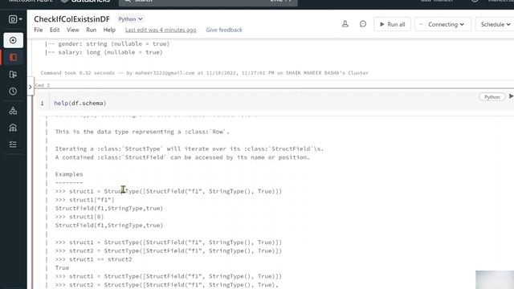514x289 pixels.
Task: Open the View menu
Action: click(73, 30)
